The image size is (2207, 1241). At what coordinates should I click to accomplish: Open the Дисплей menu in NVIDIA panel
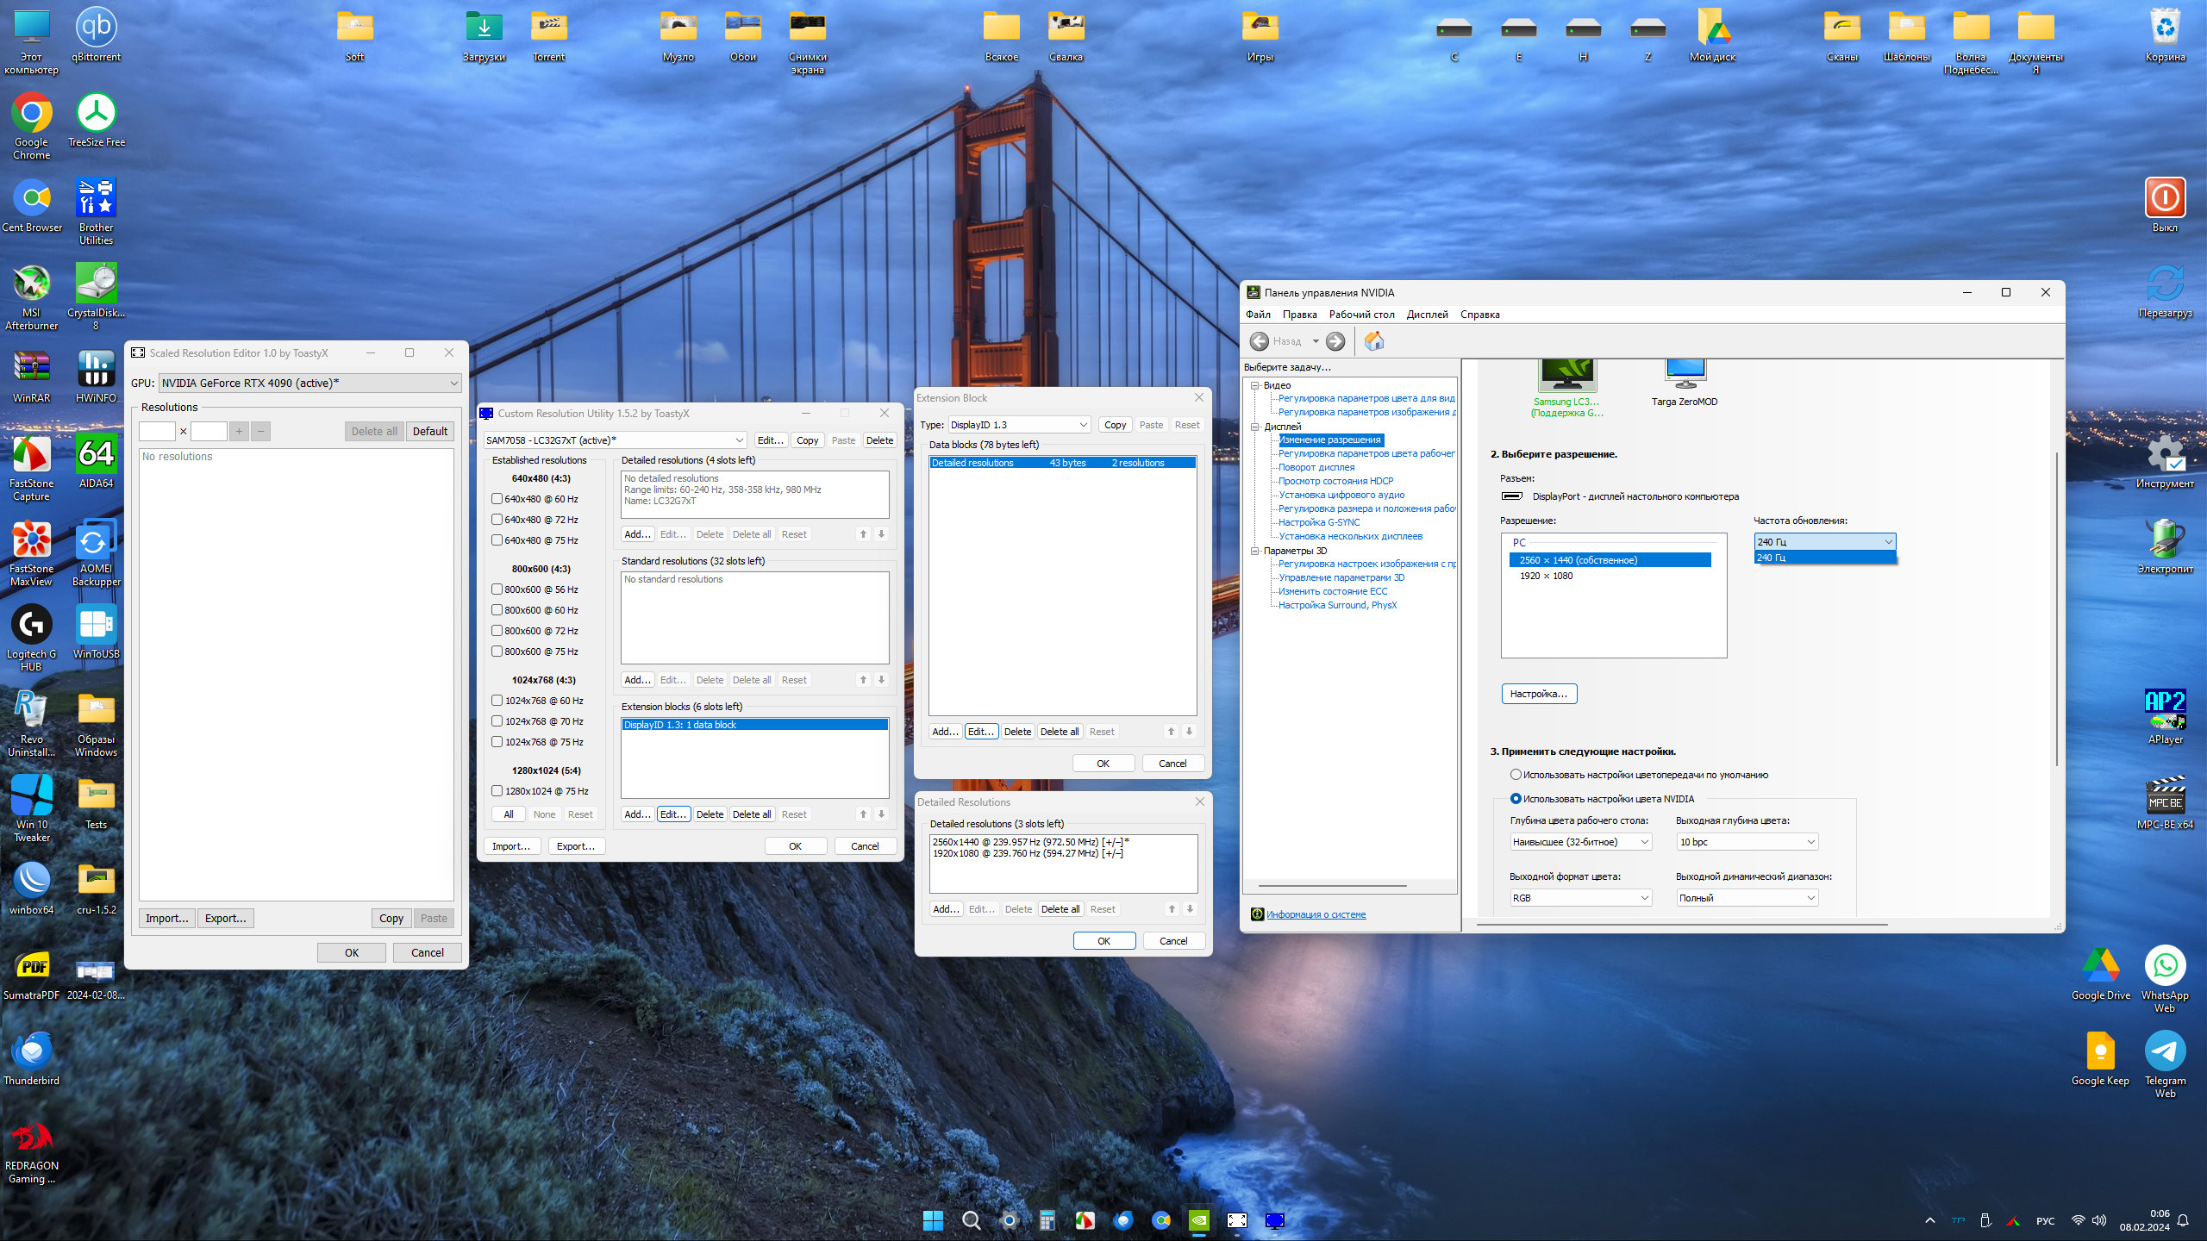1427,315
